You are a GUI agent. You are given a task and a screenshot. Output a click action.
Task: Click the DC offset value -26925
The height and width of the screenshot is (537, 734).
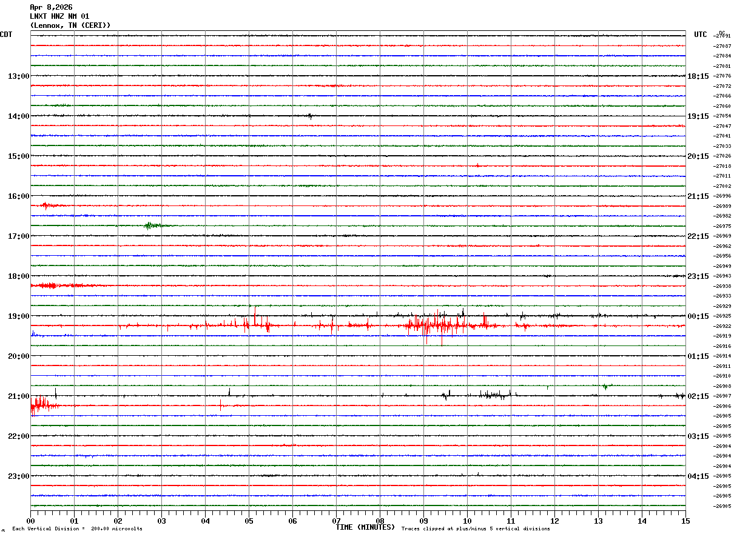[722, 316]
